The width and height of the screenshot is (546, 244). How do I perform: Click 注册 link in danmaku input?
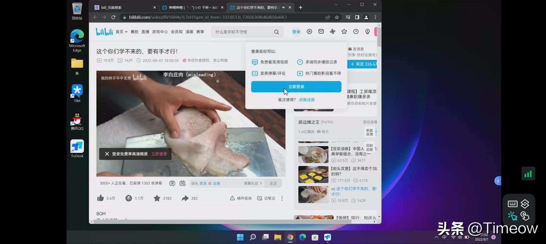pos(216,183)
